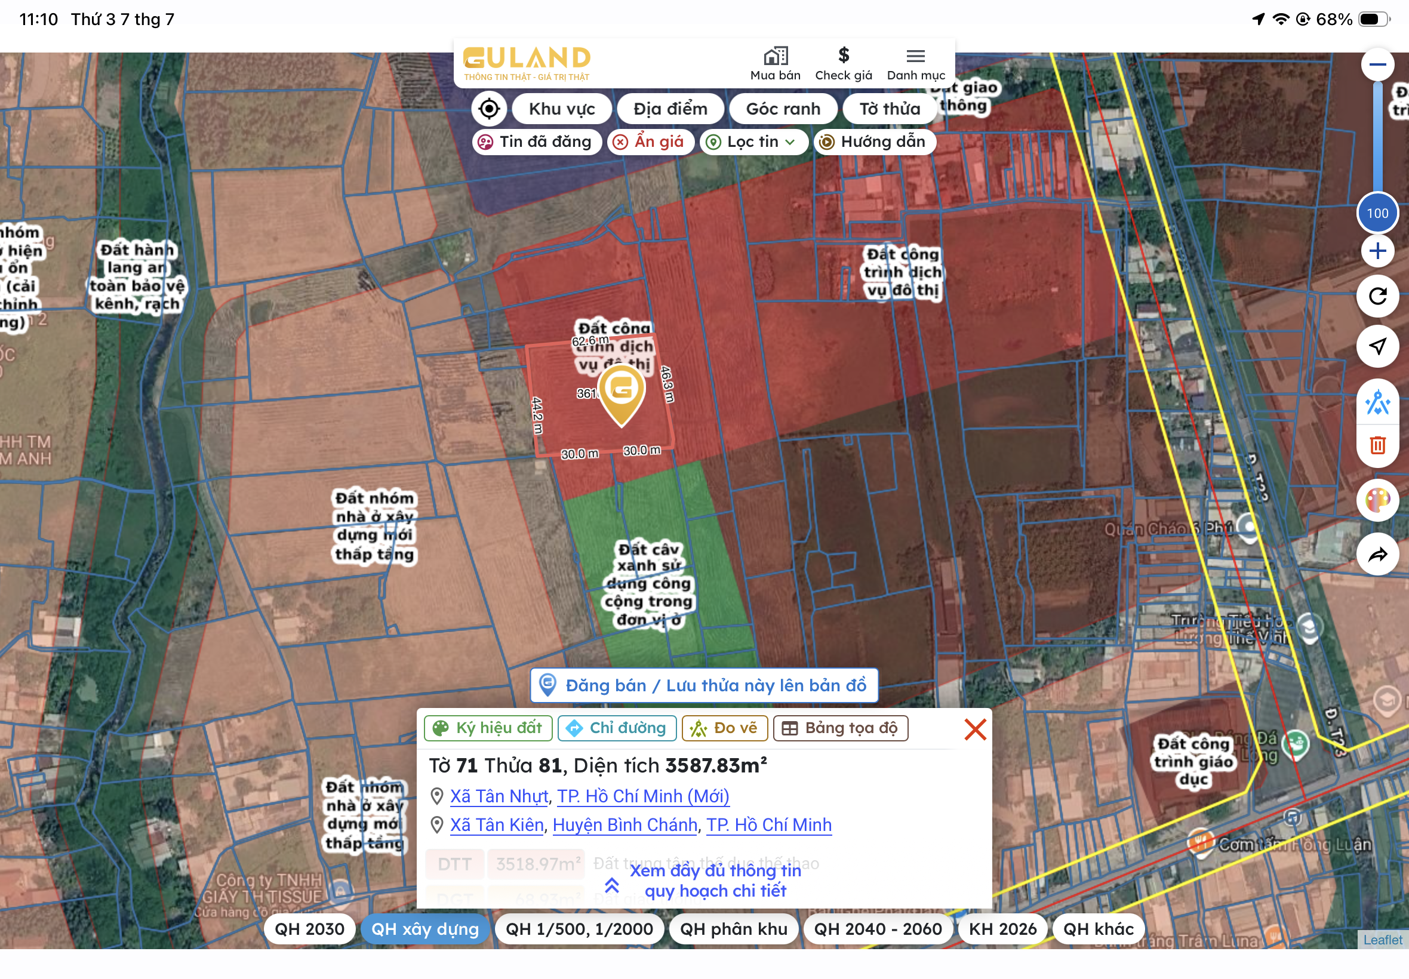The image size is (1409, 979).
Task: Switch to QH 2040 - 2060 tab
Action: (877, 929)
